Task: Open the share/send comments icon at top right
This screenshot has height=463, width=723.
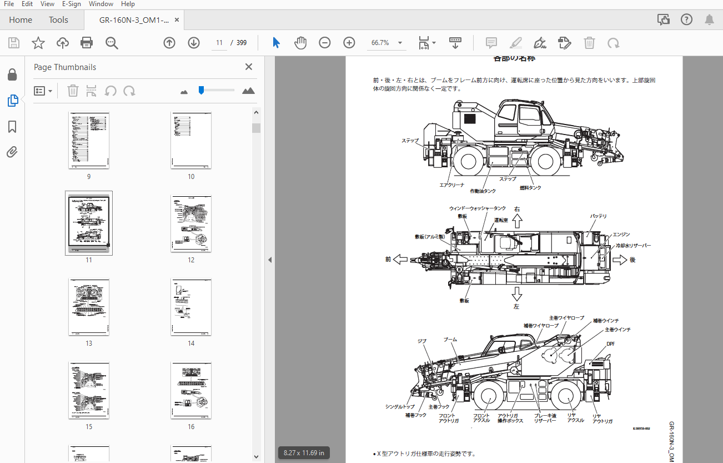Action: pyautogui.click(x=664, y=19)
